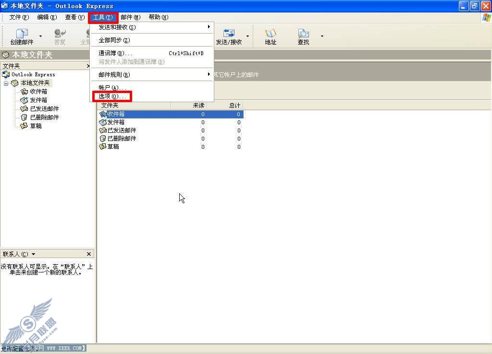Screen dimensions: 492x354
Task: Open the 联系人(C) dropdown arrow
Action: [x=33, y=254]
